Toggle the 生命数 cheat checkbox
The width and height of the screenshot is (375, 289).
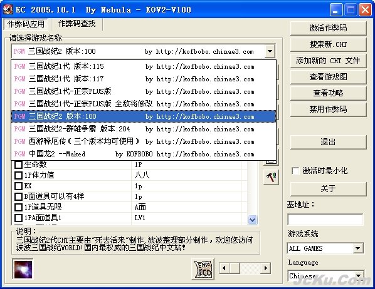pyautogui.click(x=18, y=165)
